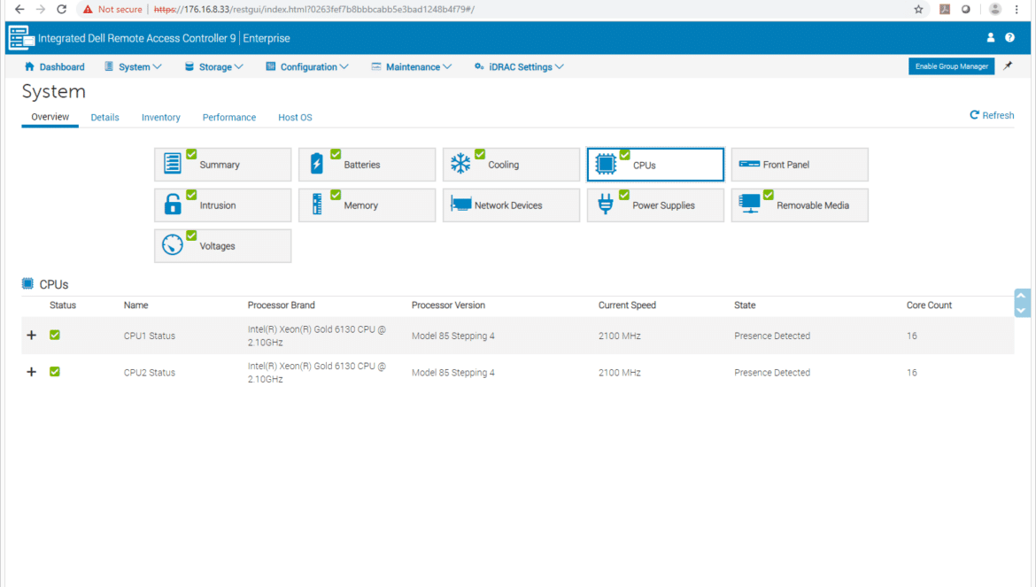
Task: Click the page scroll down arrow widget
Action: [1022, 311]
